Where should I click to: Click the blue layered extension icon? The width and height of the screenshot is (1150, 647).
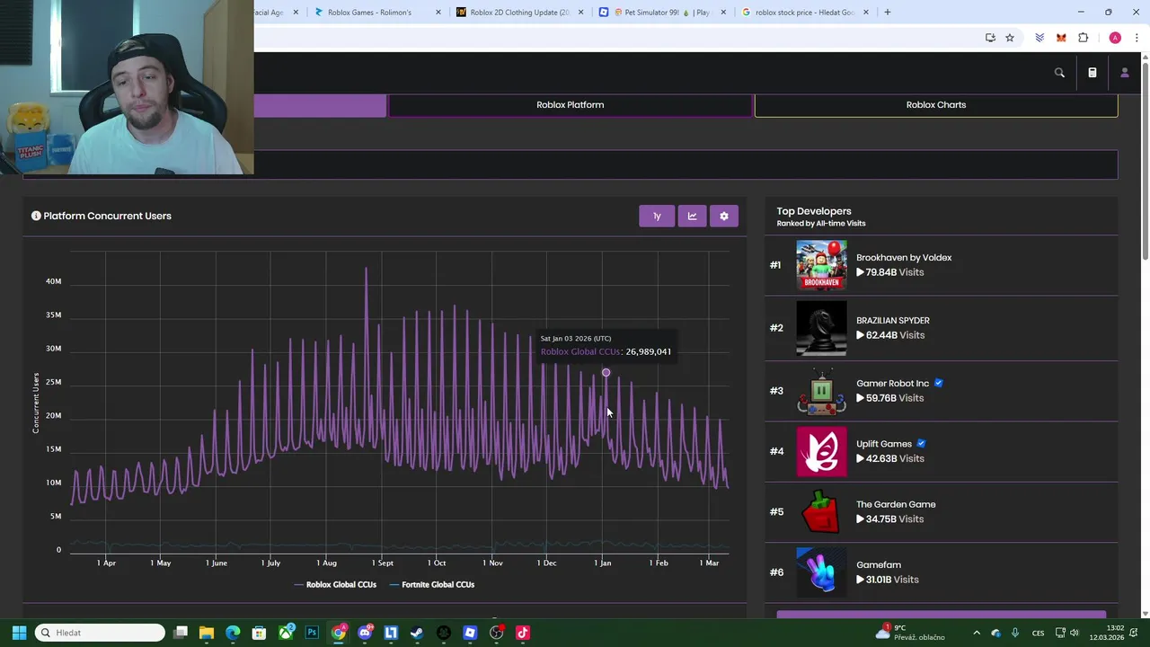pyautogui.click(x=1039, y=38)
